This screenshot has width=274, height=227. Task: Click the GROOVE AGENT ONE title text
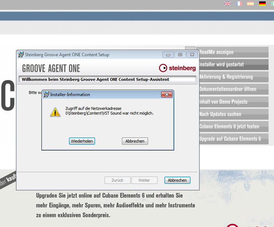click(x=51, y=68)
